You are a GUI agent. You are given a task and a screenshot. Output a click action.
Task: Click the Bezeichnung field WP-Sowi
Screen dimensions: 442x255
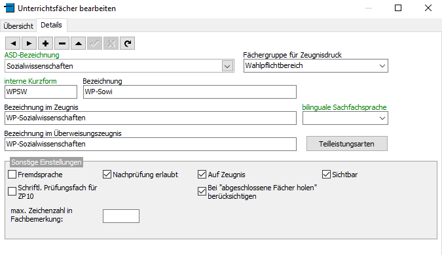point(190,92)
